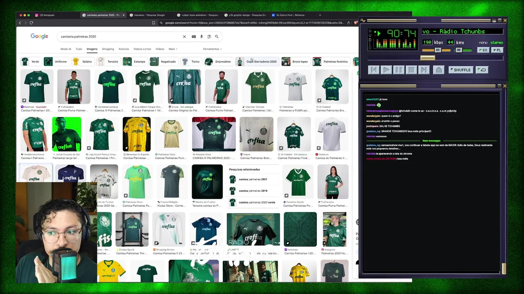Select the Uniforme filter chip
The width and height of the screenshot is (524, 294).
point(56,62)
